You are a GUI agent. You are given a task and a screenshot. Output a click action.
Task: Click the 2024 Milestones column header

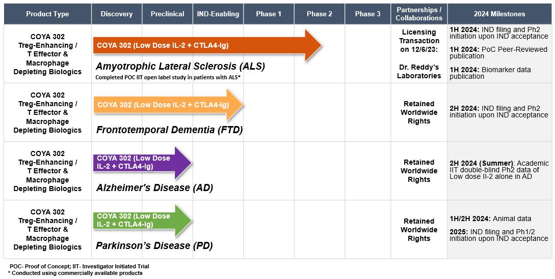[x=499, y=14]
